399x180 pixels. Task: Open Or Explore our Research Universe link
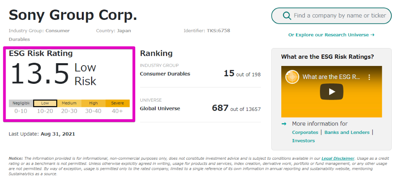331,35
